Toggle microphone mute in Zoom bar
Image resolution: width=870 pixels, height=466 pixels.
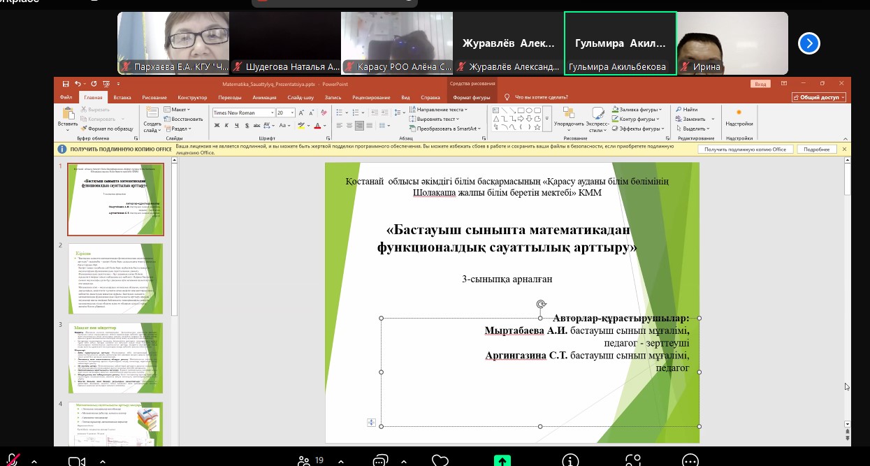pos(11,460)
